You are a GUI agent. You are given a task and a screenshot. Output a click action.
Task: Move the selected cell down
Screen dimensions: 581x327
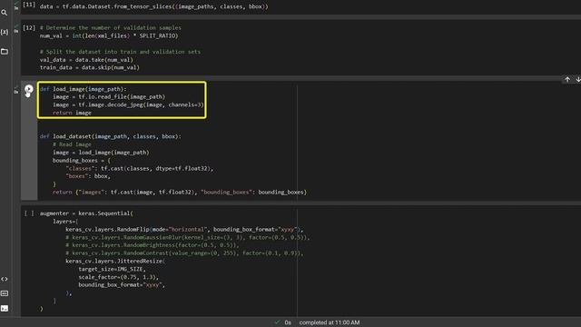(x=577, y=79)
